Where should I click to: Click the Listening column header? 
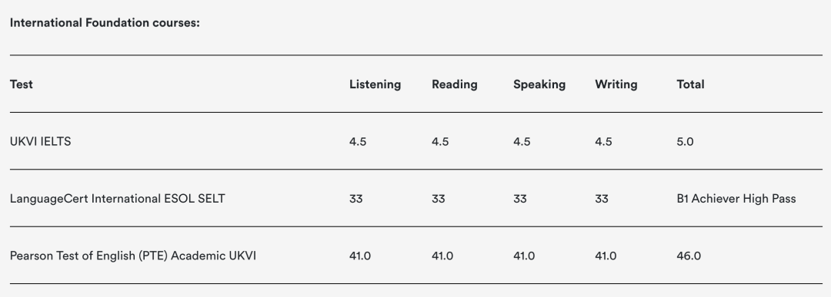(375, 84)
